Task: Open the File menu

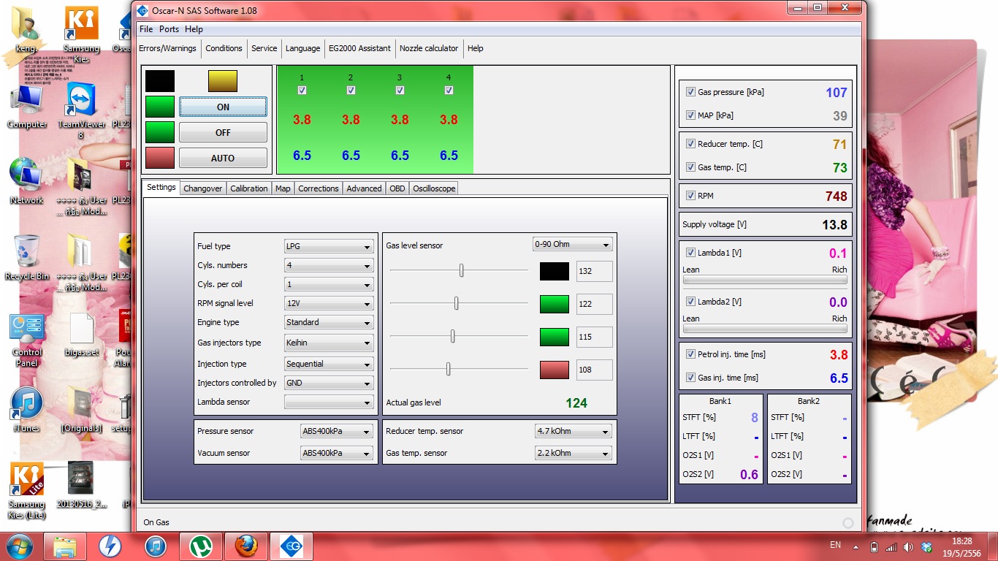Action: tap(146, 29)
